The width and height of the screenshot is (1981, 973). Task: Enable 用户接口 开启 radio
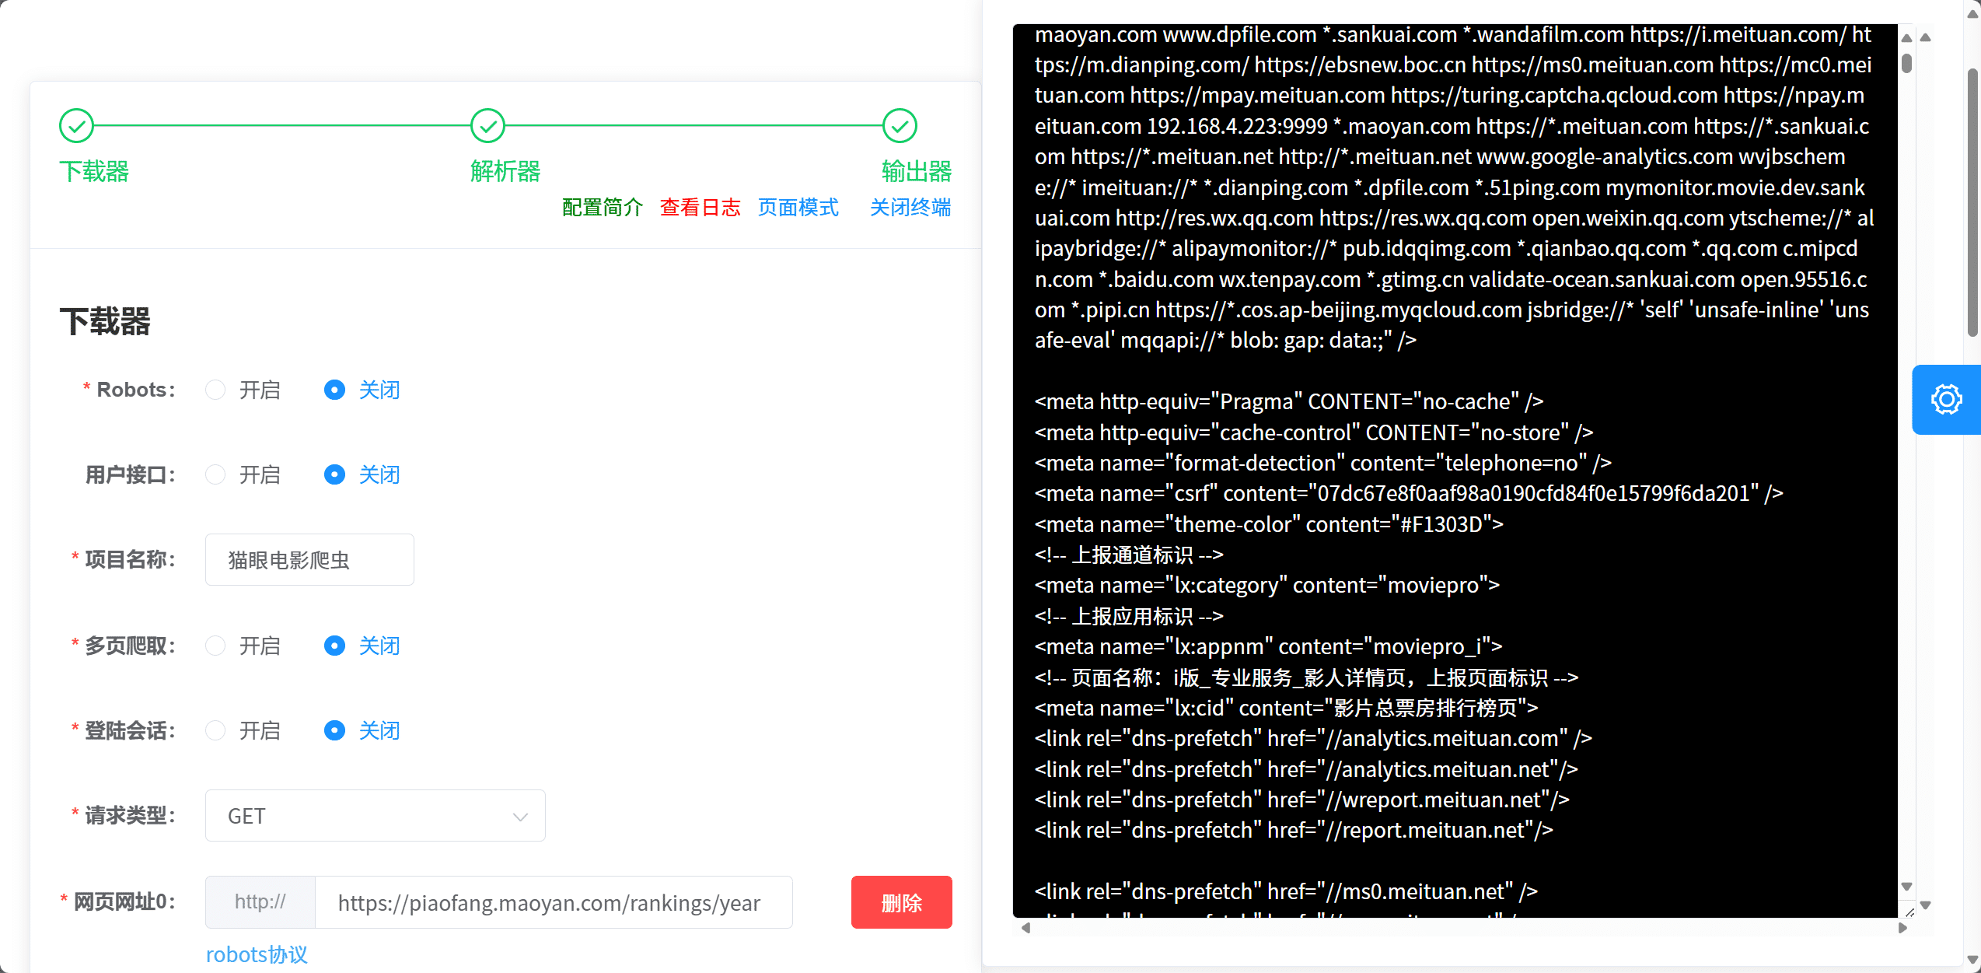pyautogui.click(x=215, y=474)
